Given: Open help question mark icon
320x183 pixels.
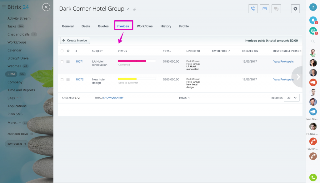Looking at the screenshot, I should point(313,7).
